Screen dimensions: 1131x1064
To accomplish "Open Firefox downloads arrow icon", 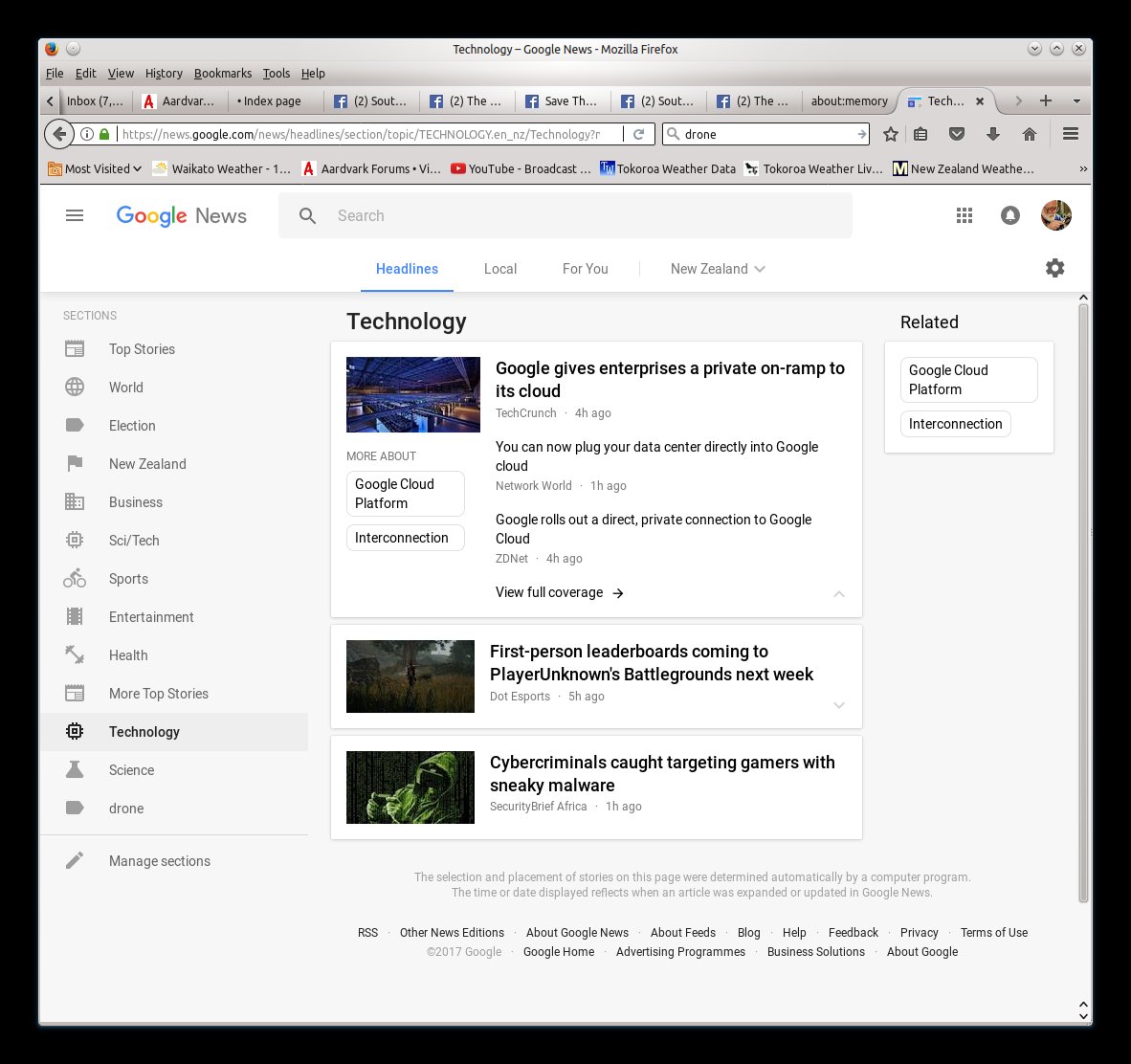I will pyautogui.click(x=993, y=135).
